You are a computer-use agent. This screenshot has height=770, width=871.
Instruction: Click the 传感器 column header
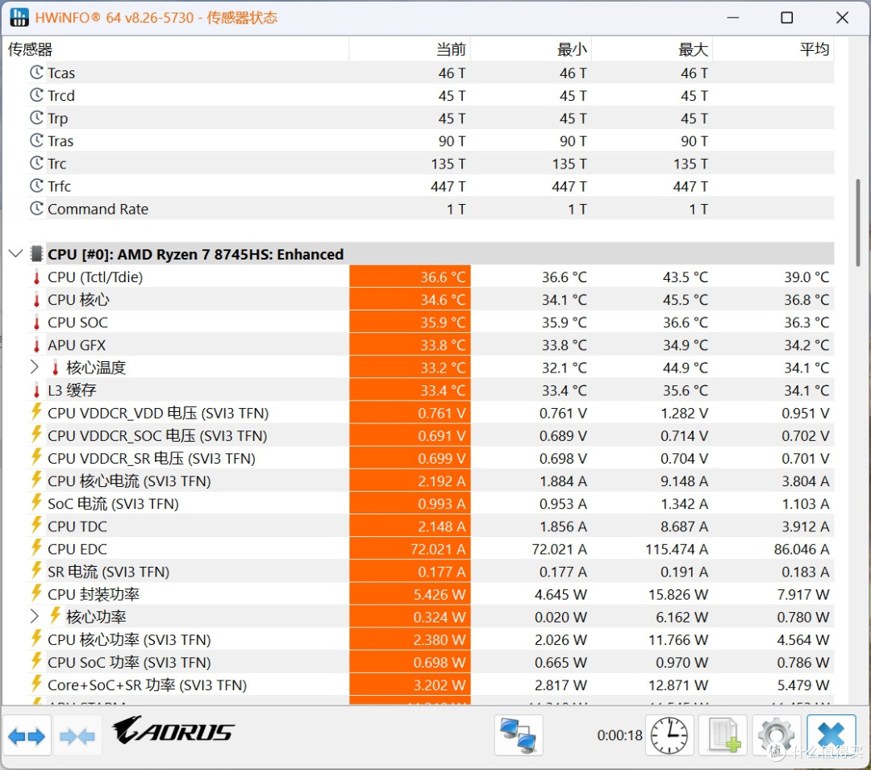176,49
